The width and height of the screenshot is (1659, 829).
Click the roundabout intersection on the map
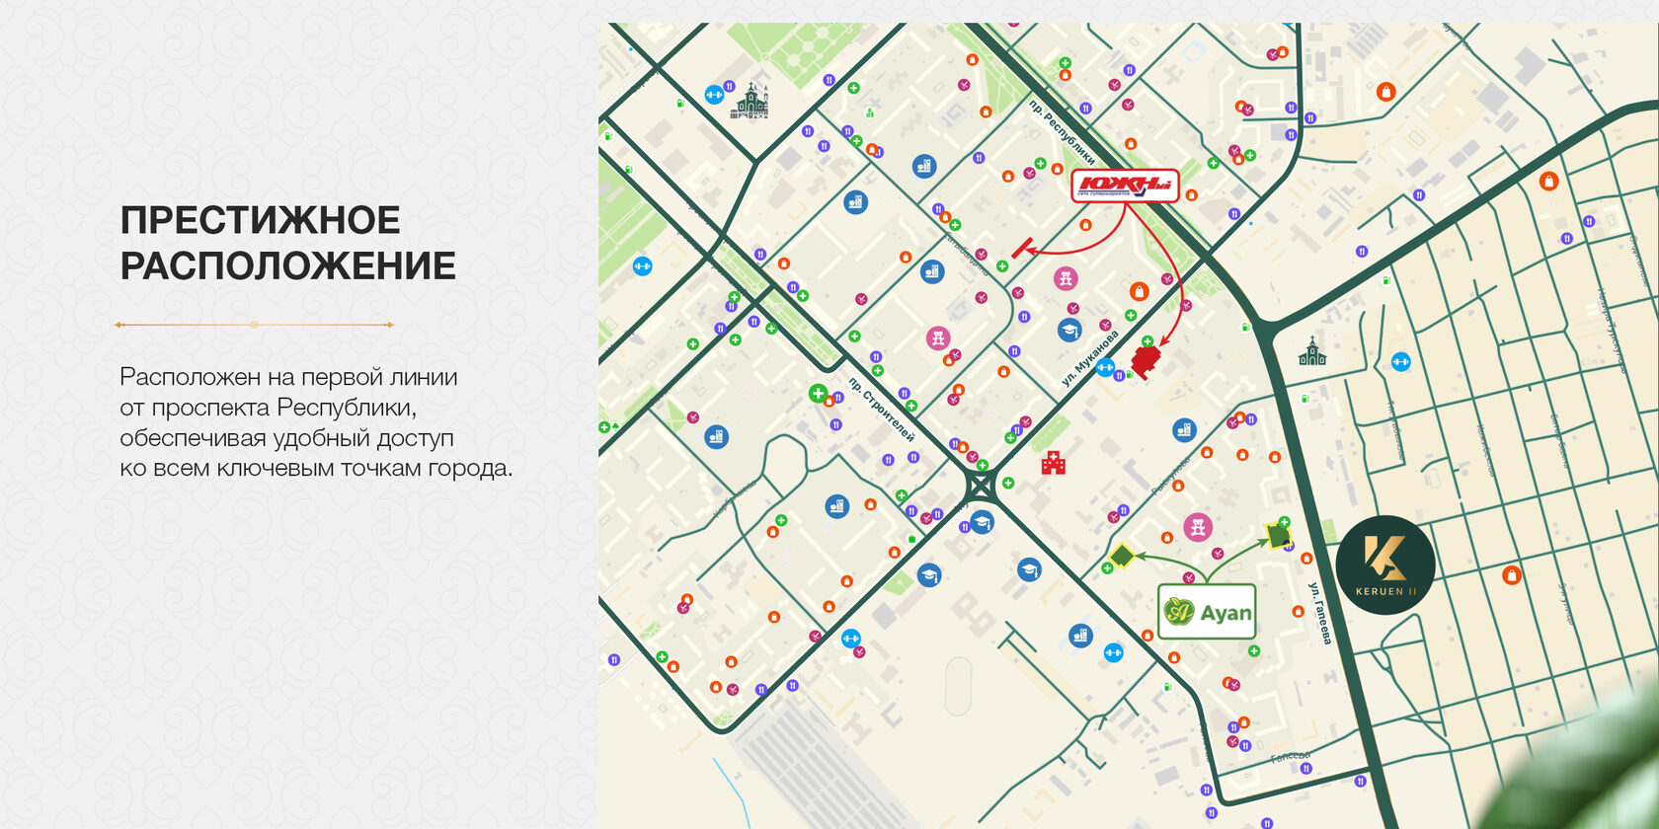coord(981,487)
